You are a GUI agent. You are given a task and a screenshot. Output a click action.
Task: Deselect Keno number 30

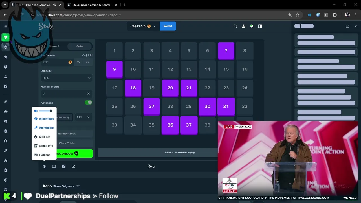click(207, 107)
